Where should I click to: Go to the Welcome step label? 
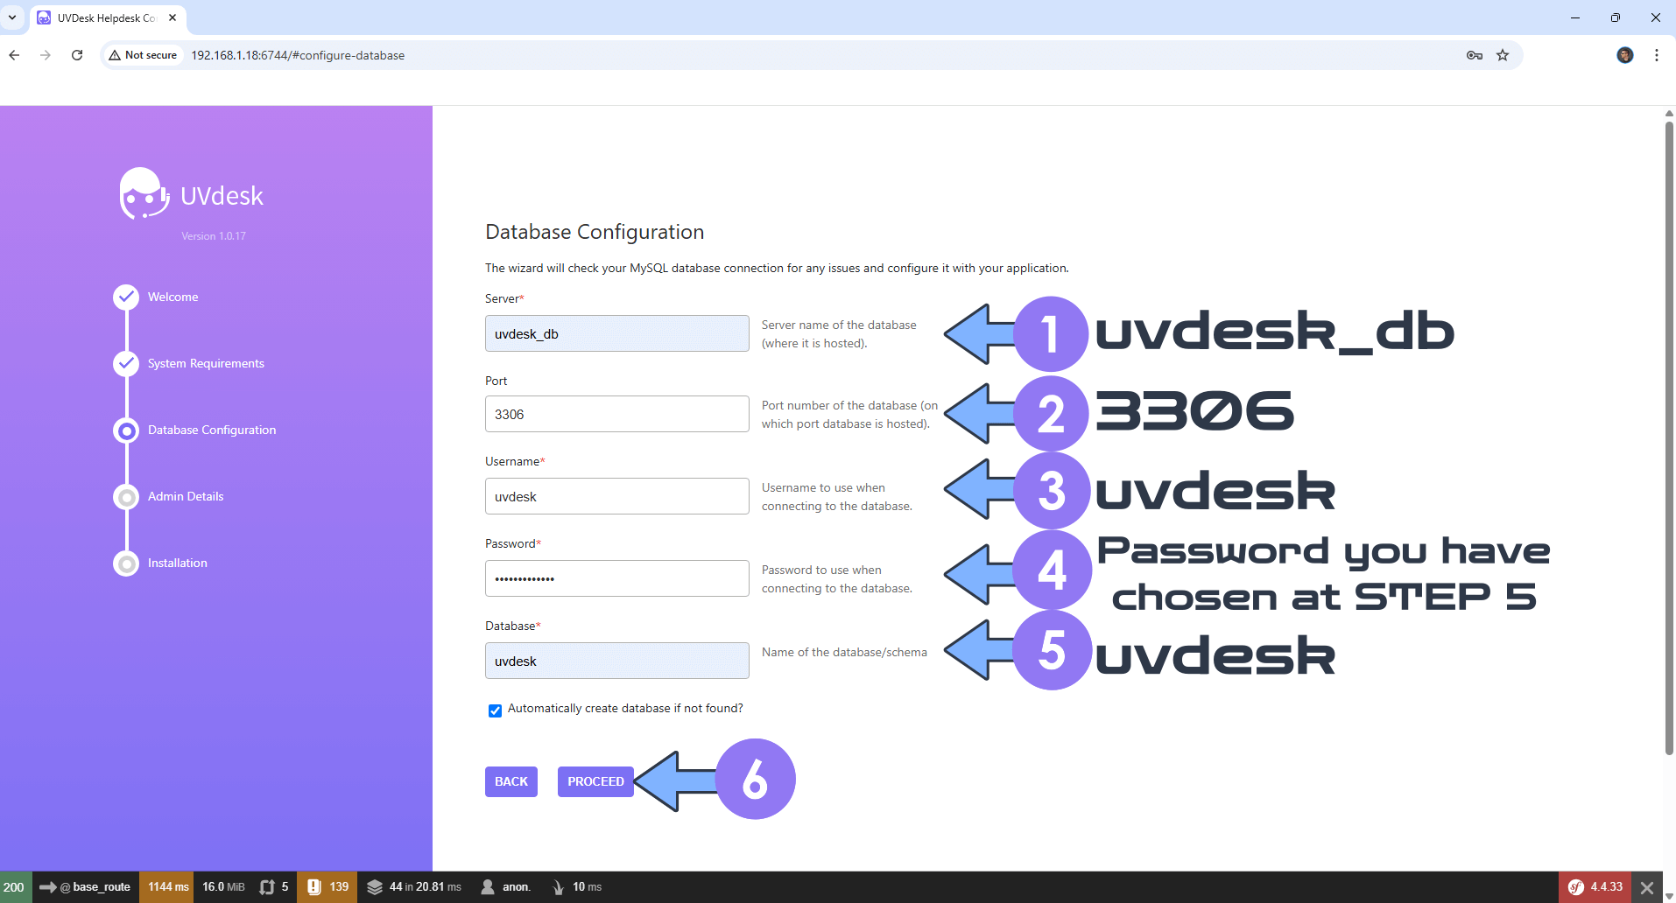pyautogui.click(x=173, y=297)
